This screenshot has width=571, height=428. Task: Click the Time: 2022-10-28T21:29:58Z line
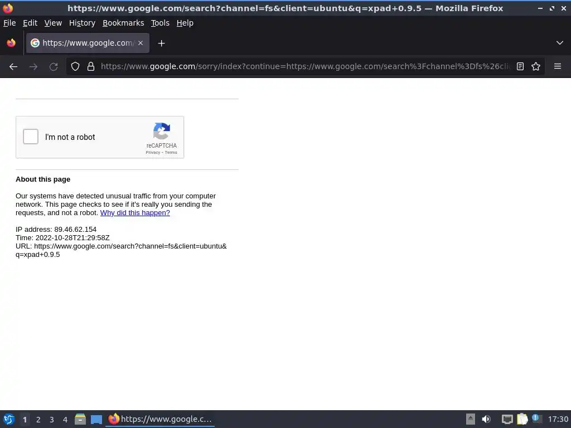tap(62, 237)
